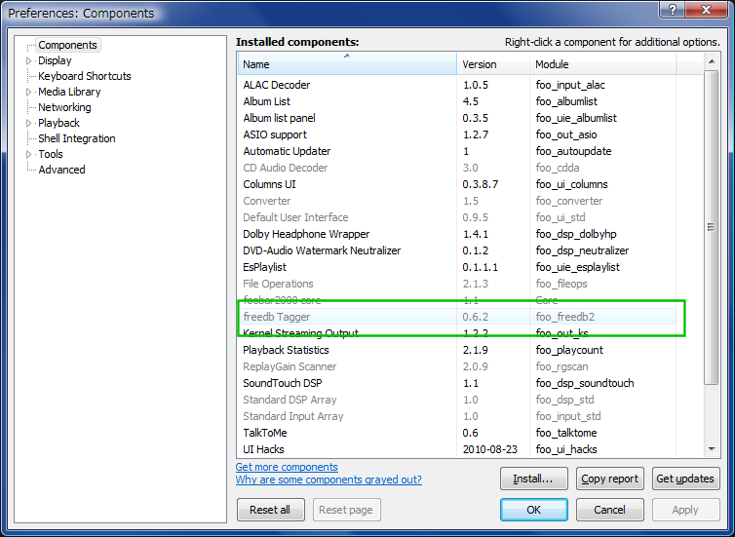Open the Playback preferences page
The width and height of the screenshot is (735, 537).
point(59,123)
